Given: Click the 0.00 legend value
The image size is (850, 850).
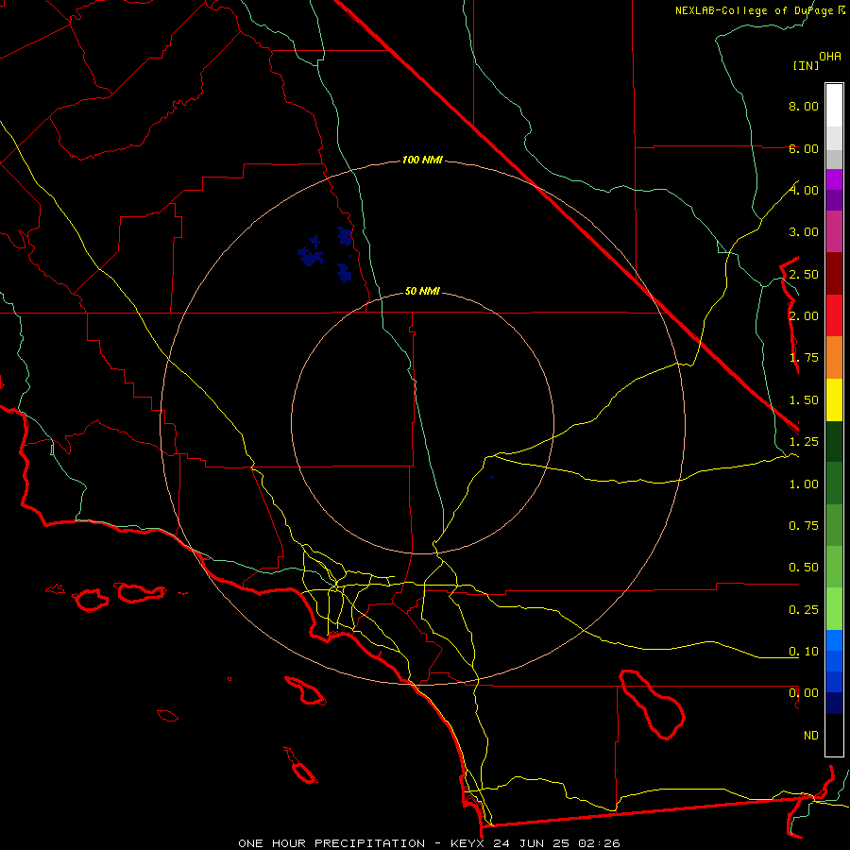Looking at the screenshot, I should 804,693.
